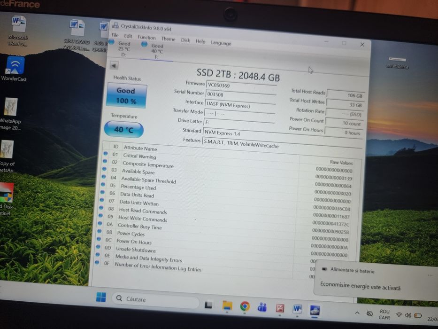This screenshot has height=329, width=438.
Task: Select the Percentage Used attribute row
Action: tap(226, 192)
